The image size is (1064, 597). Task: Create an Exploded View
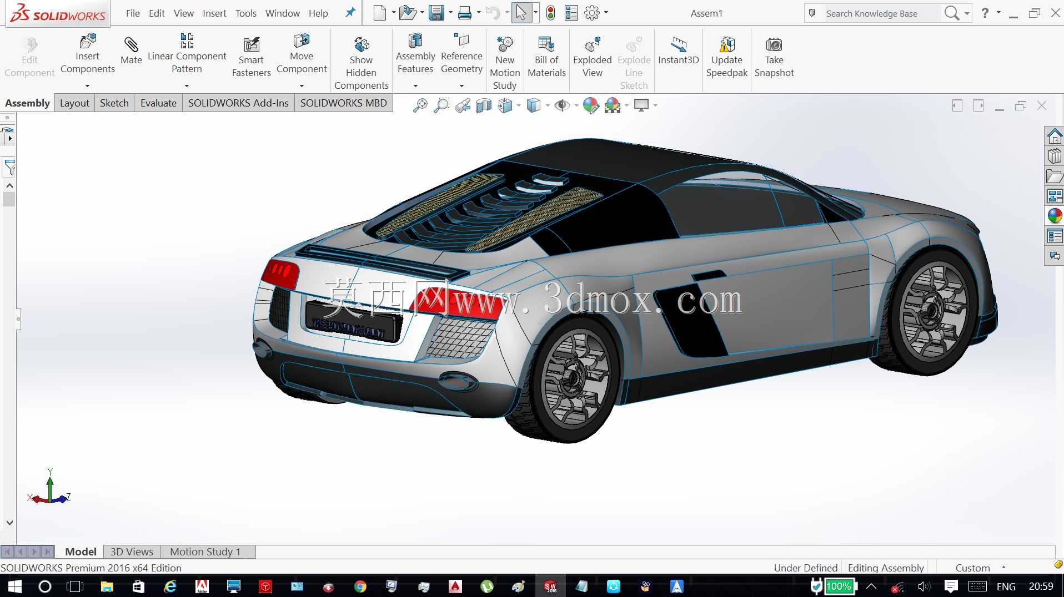click(593, 57)
